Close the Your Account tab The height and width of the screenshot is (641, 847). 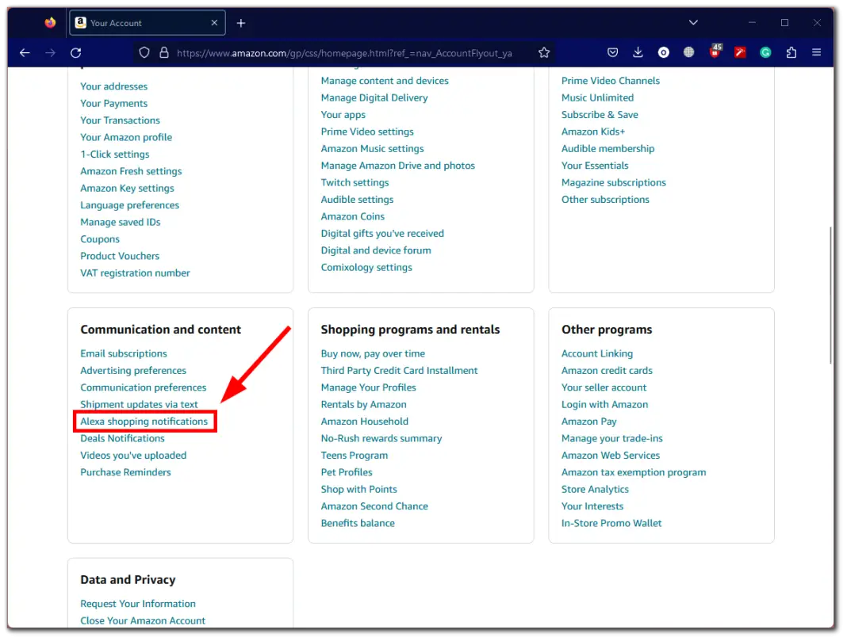pos(214,23)
